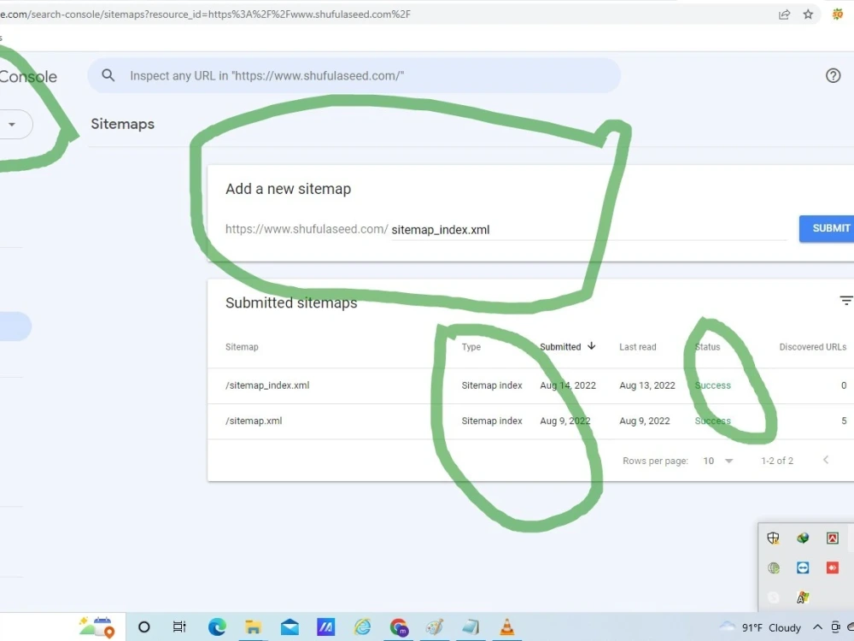Click Sitemap index type in /sitemap.xml row
Screen dimensions: 854x641
pyautogui.click(x=492, y=420)
